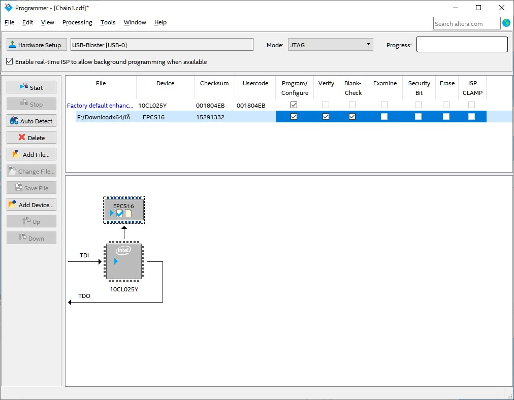Click Blank-Check checkbox in the 10CL025Y row
Viewport: 514px width, 400px height.
(352, 105)
